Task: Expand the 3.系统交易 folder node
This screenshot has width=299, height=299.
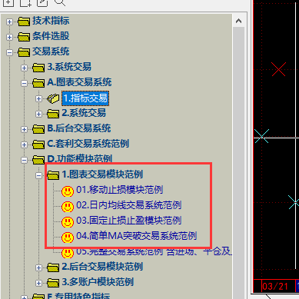Action: coord(24,68)
